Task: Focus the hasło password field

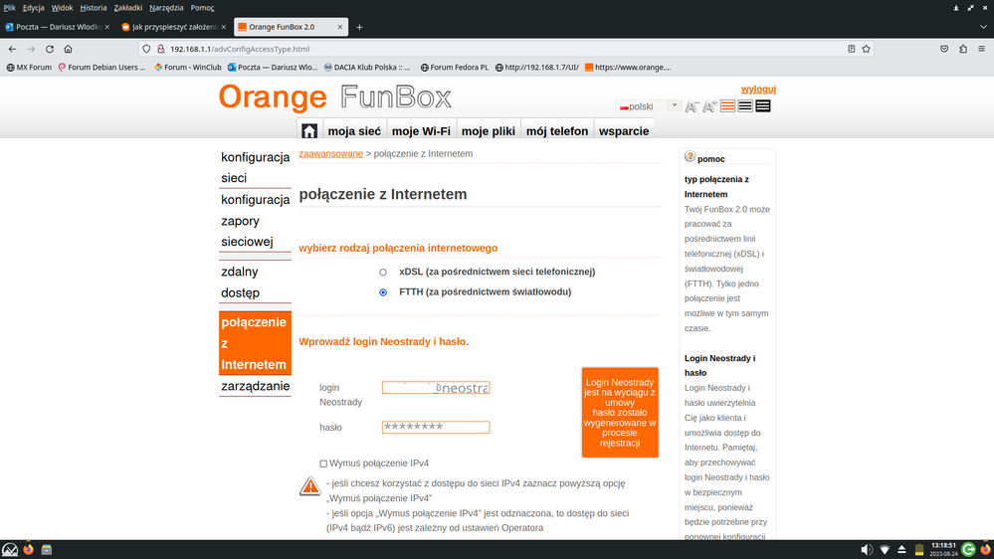Action: [436, 427]
